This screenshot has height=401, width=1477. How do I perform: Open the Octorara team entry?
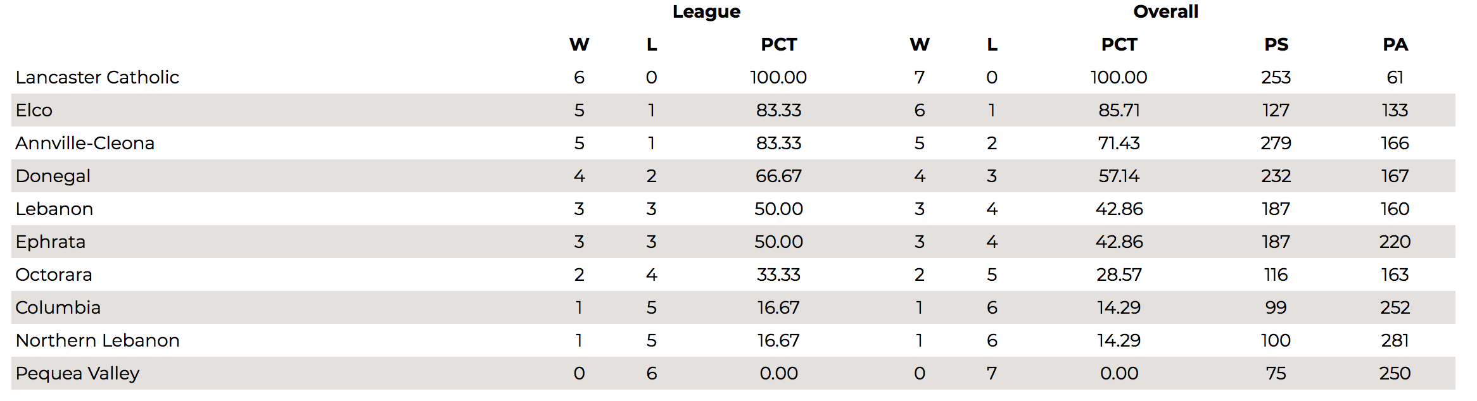click(x=54, y=275)
